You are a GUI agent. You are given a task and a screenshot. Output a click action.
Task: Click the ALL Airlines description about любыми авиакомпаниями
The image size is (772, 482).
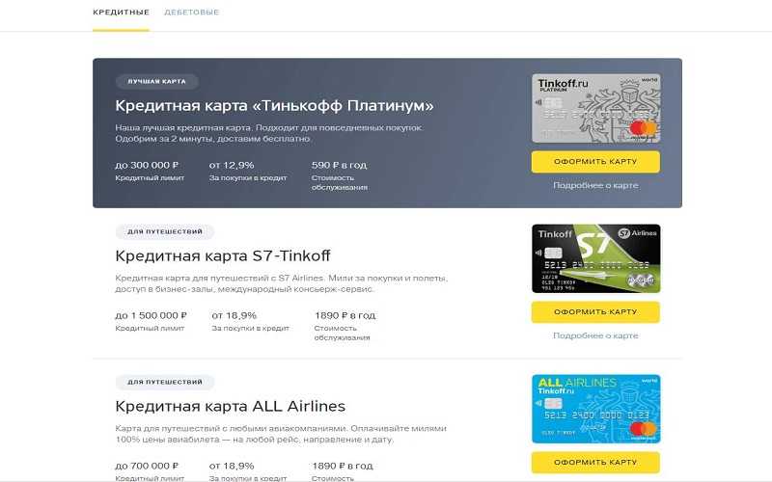pos(281,434)
